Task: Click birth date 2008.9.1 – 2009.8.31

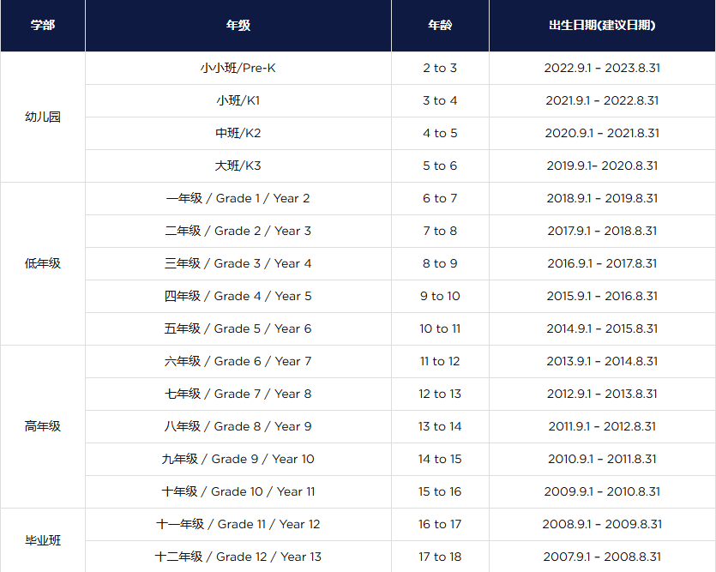Action: [x=602, y=524]
